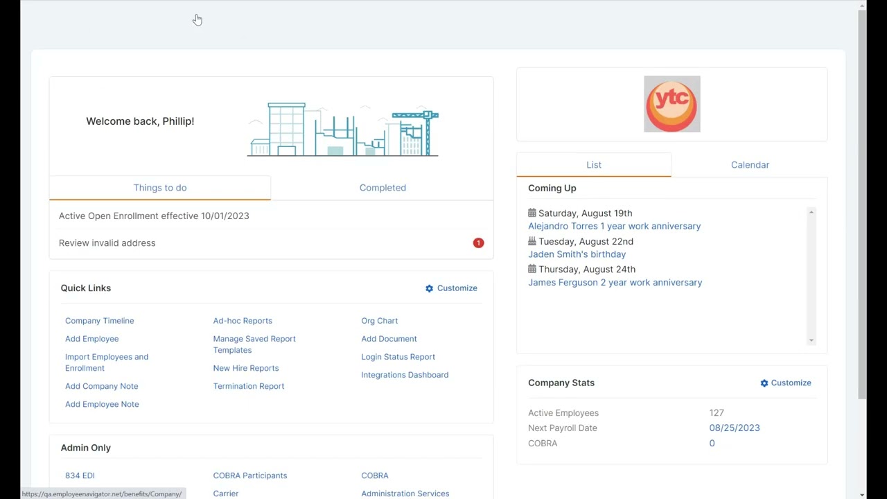Open the Carrier admin link

point(226,493)
